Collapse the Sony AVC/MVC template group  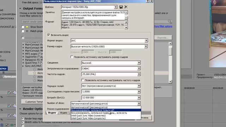(x=23, y=66)
